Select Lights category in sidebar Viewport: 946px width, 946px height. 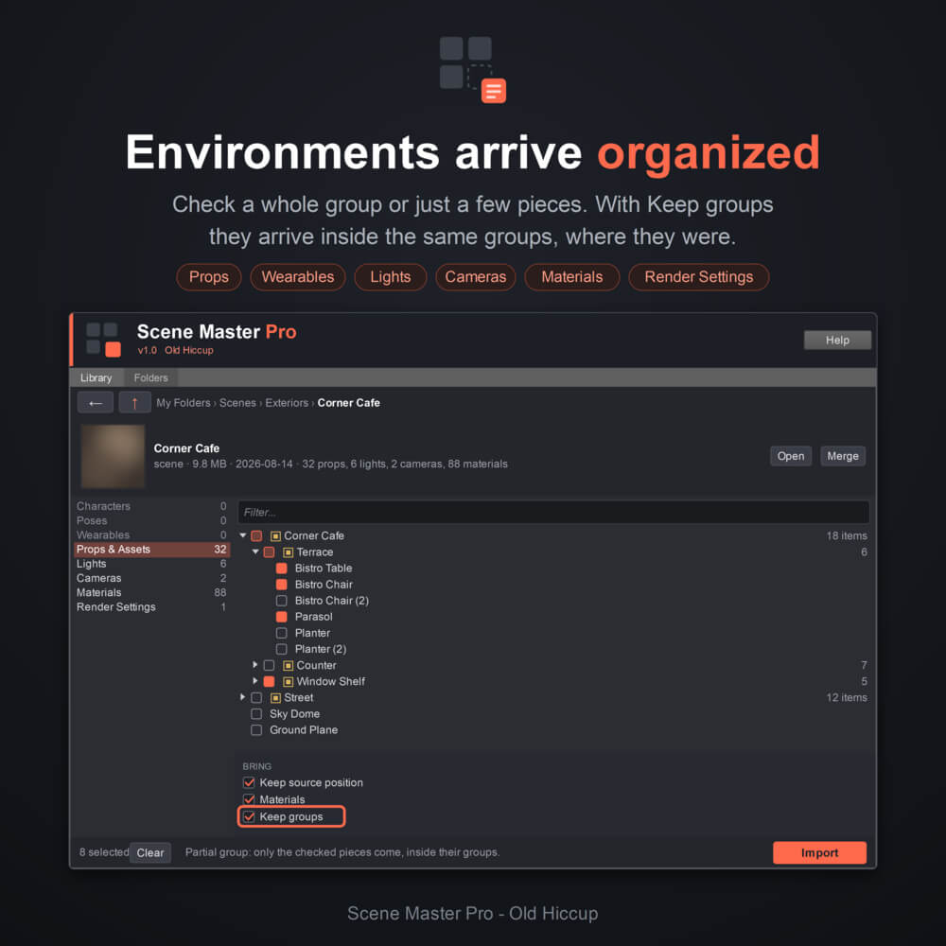(151, 564)
